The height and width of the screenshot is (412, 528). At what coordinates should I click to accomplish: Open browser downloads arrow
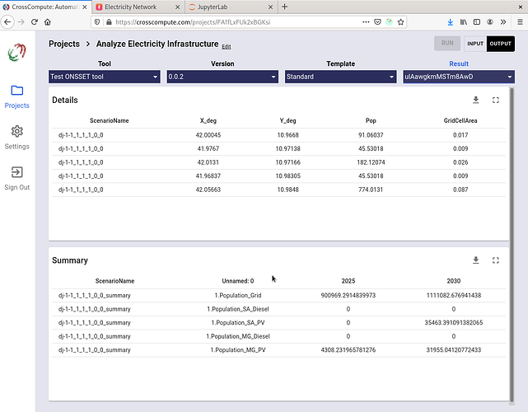tap(451, 22)
